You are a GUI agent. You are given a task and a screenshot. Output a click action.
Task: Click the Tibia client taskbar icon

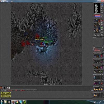[x=13, y=102]
